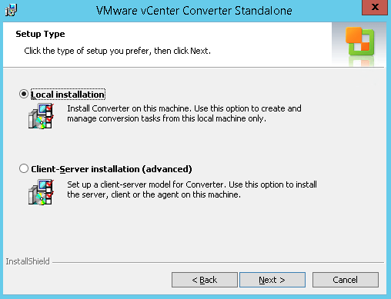Click the Local installation description text
The width and height of the screenshot is (391, 299).
click(x=184, y=114)
